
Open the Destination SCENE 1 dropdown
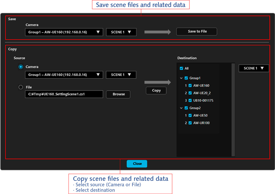point(254,68)
